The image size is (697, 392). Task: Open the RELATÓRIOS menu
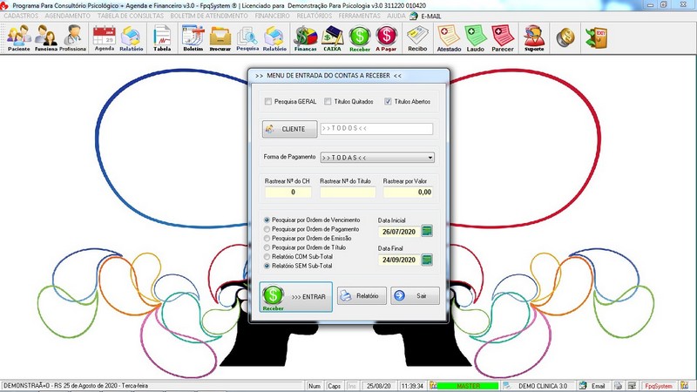pyautogui.click(x=315, y=16)
